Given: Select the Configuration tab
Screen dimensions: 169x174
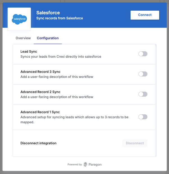Looking at the screenshot, I should pyautogui.click(x=48, y=38).
